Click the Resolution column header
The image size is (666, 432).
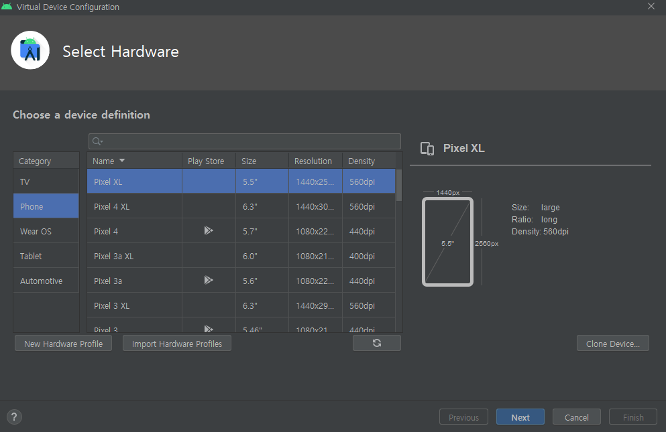(x=316, y=161)
